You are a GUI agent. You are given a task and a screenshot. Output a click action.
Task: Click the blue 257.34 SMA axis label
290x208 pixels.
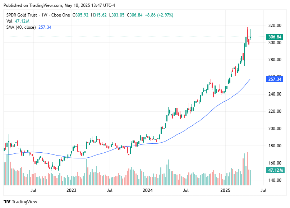point(275,79)
